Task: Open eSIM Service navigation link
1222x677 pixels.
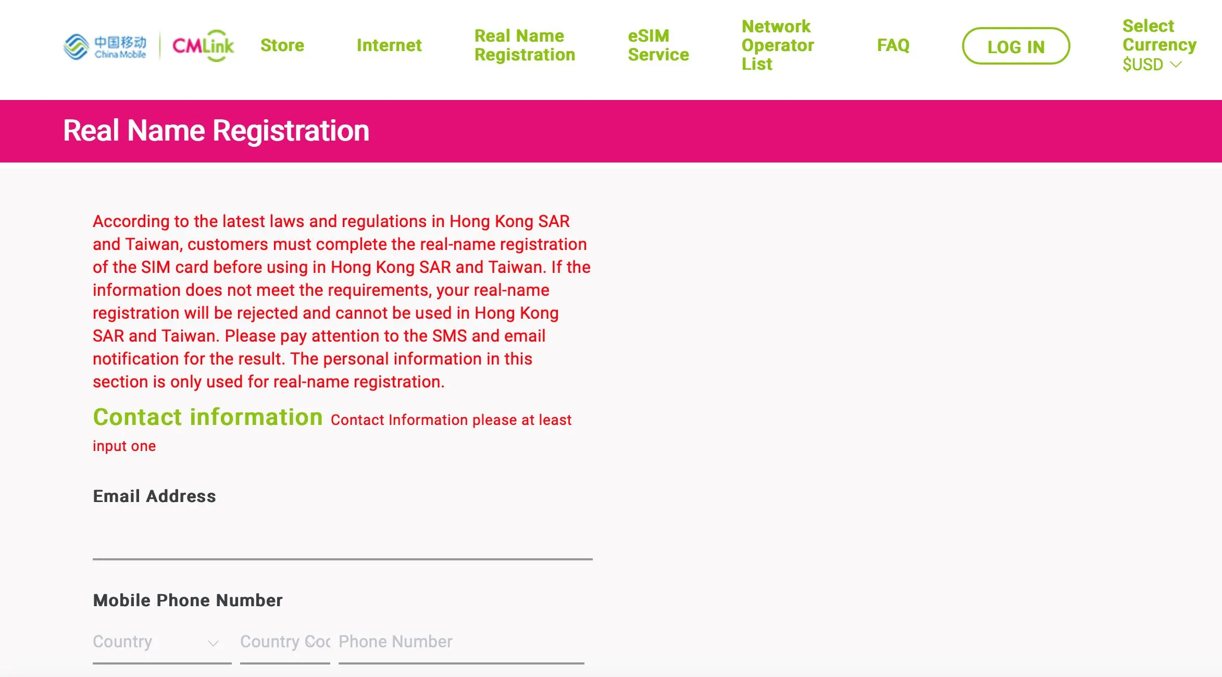Action: 658,45
